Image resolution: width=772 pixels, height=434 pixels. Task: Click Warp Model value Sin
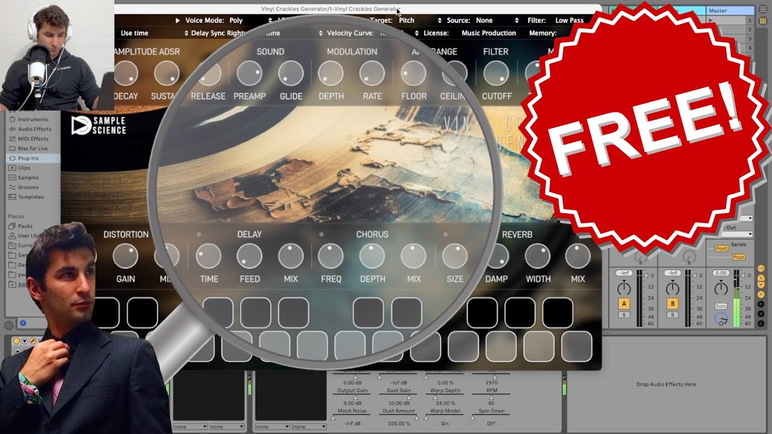pos(445,423)
